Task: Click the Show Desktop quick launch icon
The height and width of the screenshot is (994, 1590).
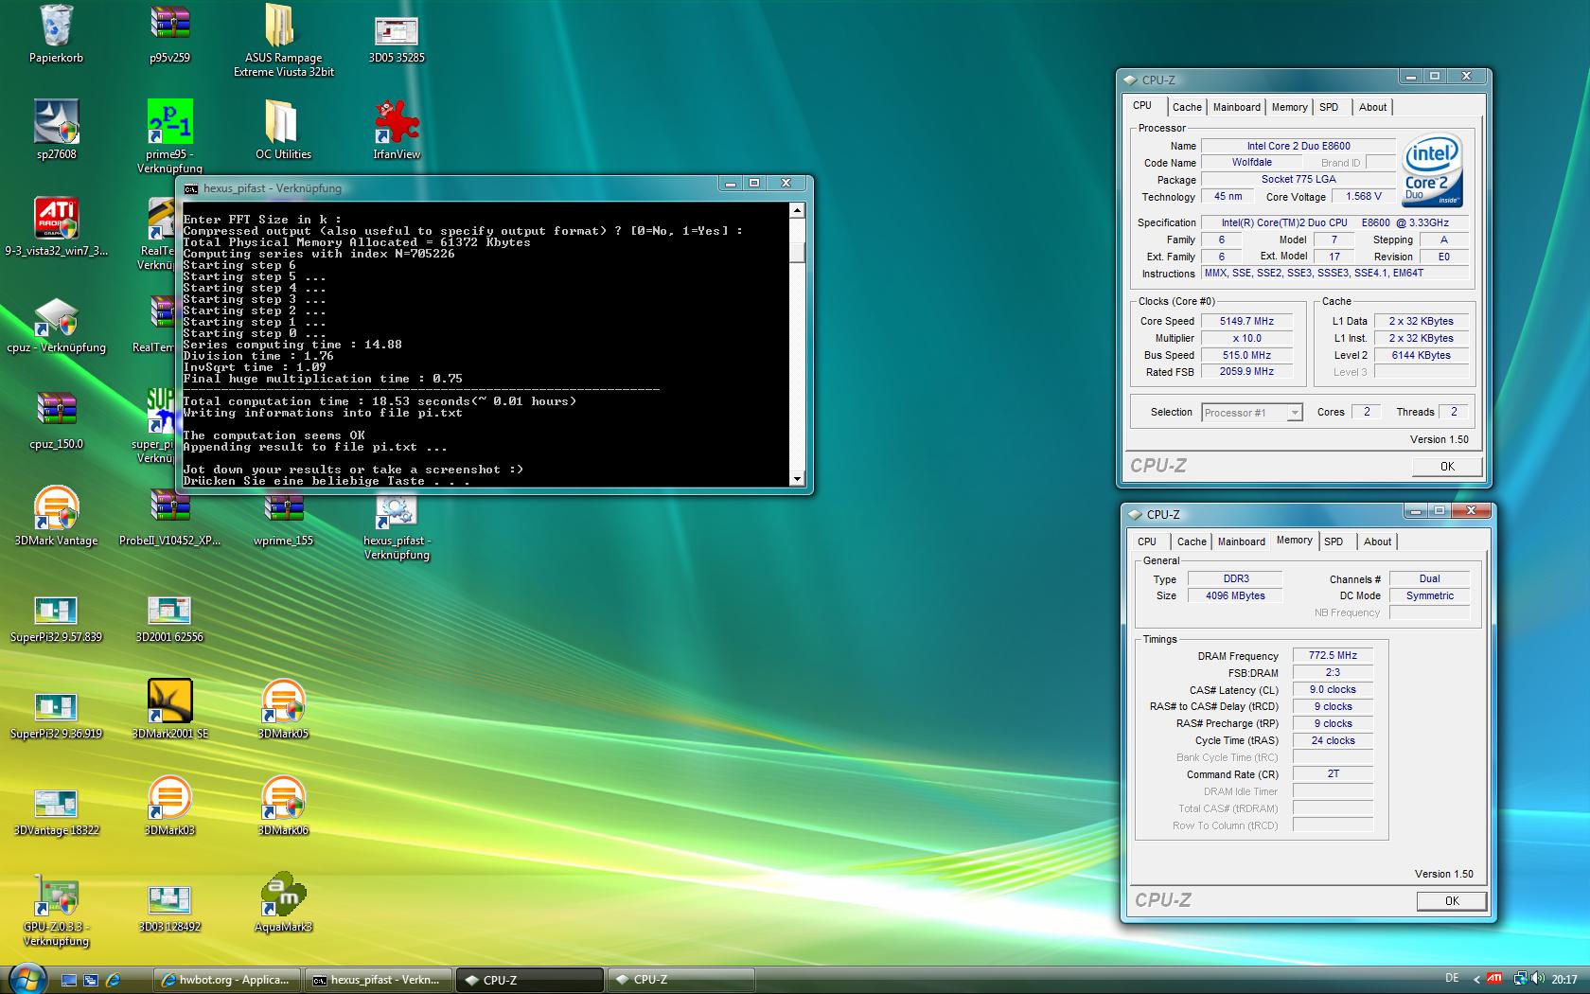Action: tap(69, 980)
